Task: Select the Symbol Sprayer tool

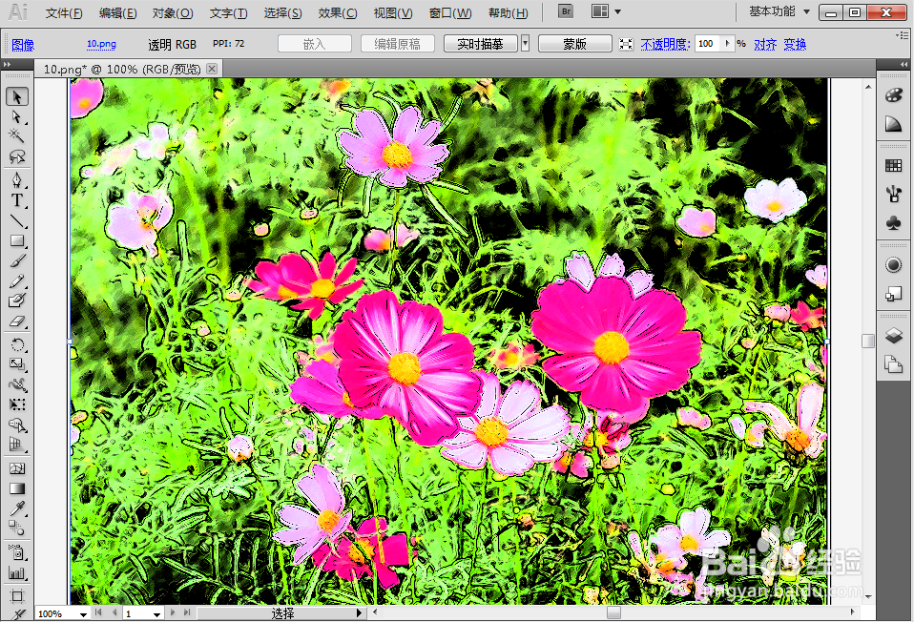Action: [x=17, y=551]
